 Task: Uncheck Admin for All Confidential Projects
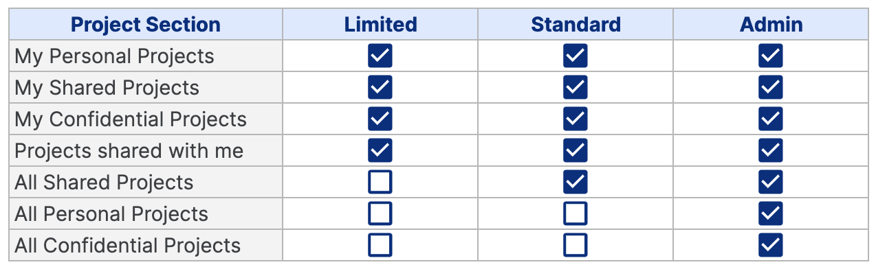point(771,245)
